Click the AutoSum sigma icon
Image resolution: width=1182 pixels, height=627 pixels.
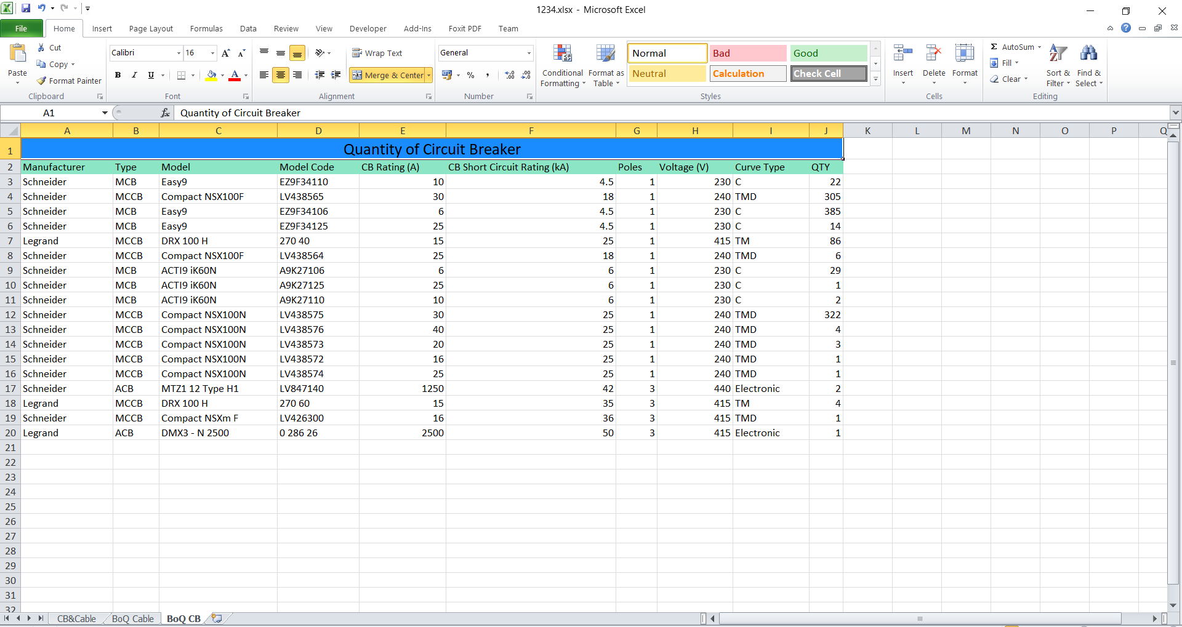(x=994, y=47)
